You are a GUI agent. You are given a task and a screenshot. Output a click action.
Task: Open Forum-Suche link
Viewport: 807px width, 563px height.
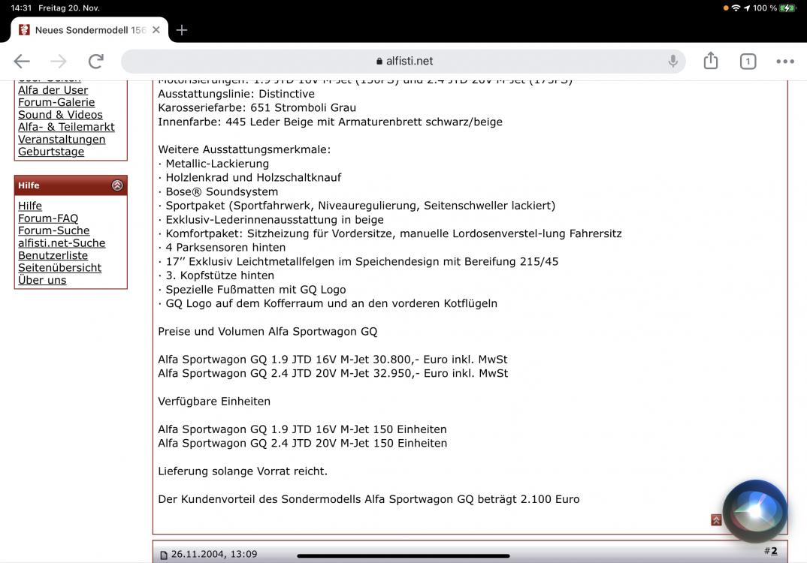(54, 231)
